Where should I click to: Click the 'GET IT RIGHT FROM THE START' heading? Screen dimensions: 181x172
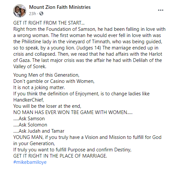click(49, 23)
